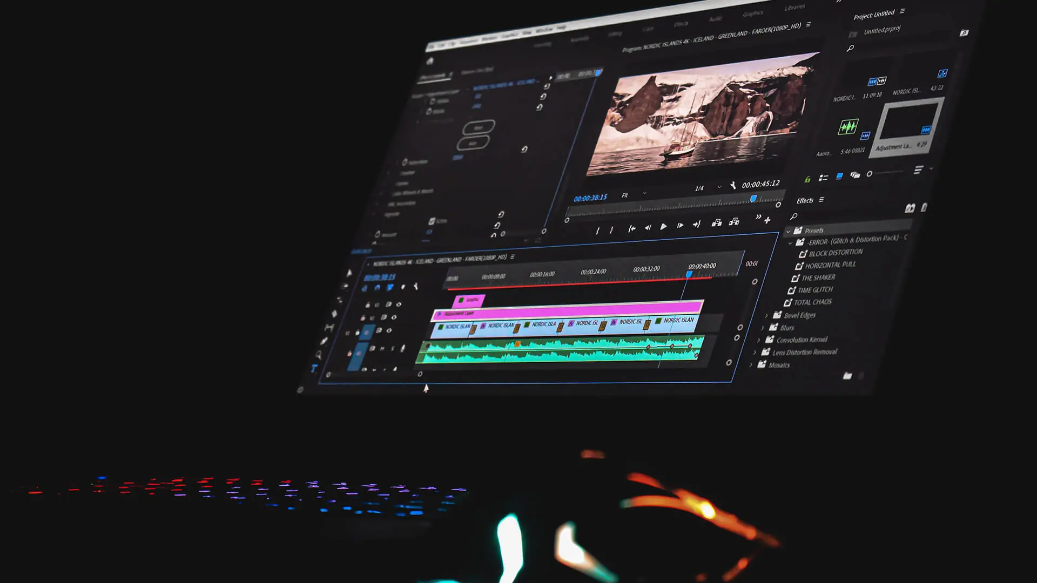1037x583 pixels.
Task: Collapse the Presets folder in Effects
Action: tap(788, 231)
